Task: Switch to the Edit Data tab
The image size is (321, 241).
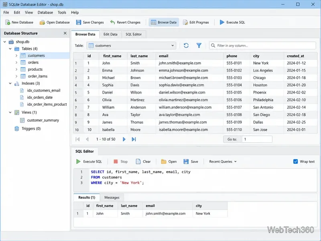Action: (x=110, y=34)
